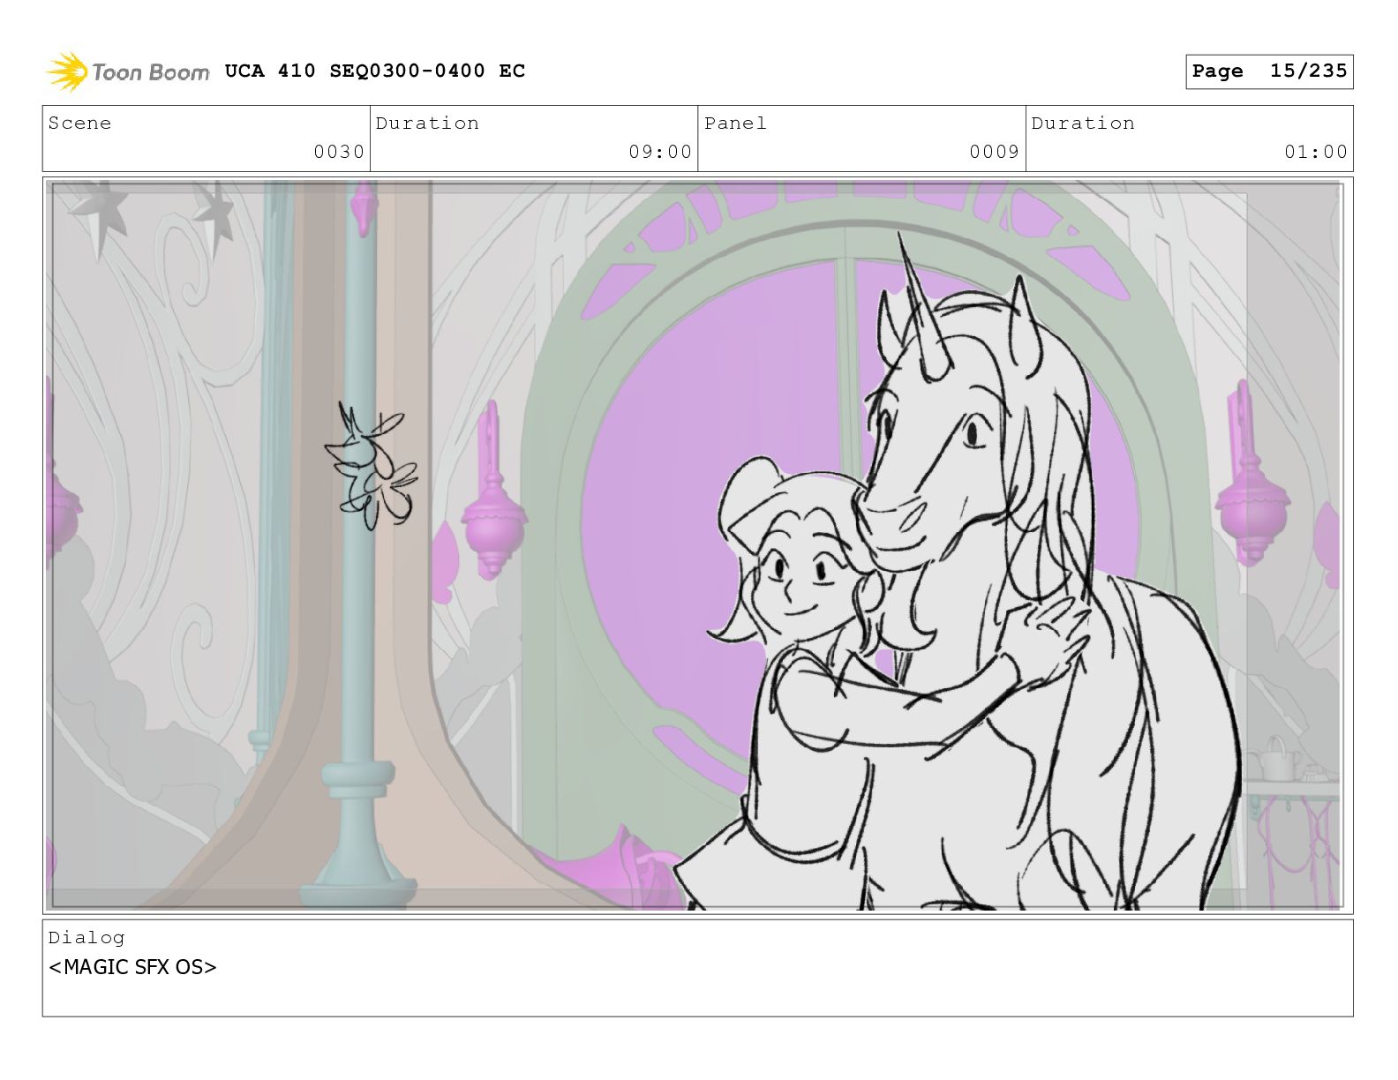Select the dialog text '<MAGIC SFX OS>'
This screenshot has height=1080, width=1398.
tap(132, 967)
